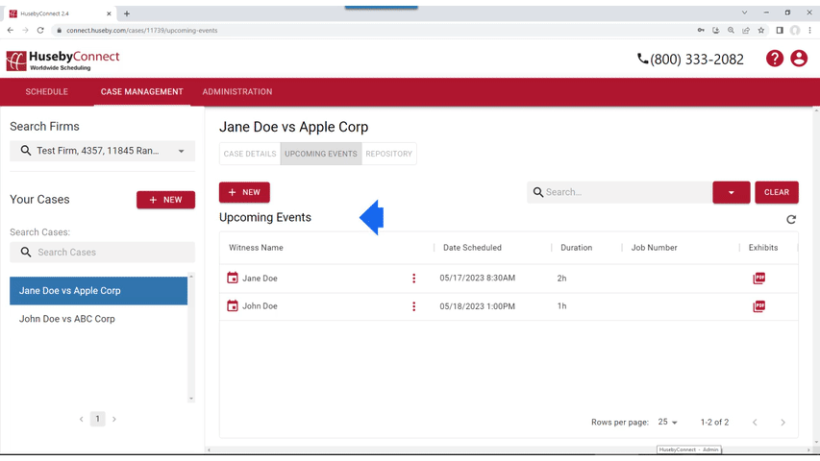Sort by Duration column header
The width and height of the screenshot is (820, 461).
coord(576,248)
